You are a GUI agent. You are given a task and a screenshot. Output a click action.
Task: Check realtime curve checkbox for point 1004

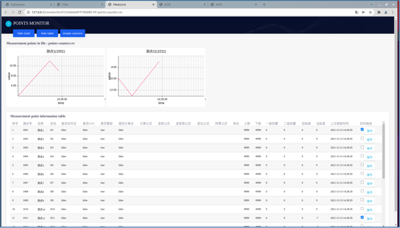362,156
